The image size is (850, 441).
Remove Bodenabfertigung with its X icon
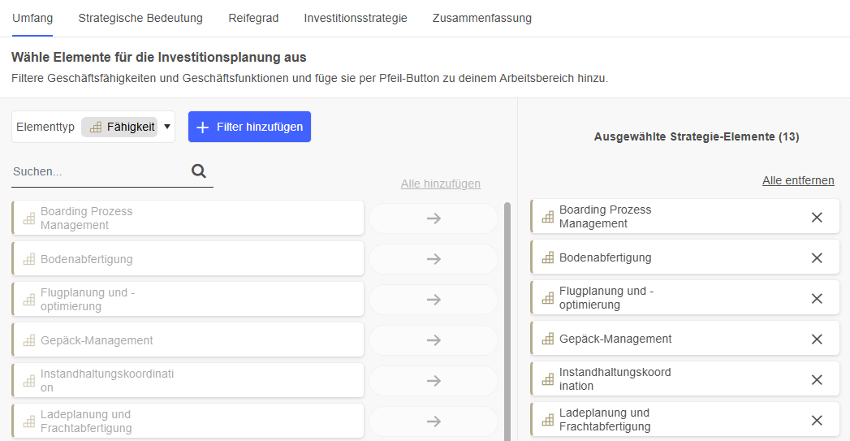point(817,257)
